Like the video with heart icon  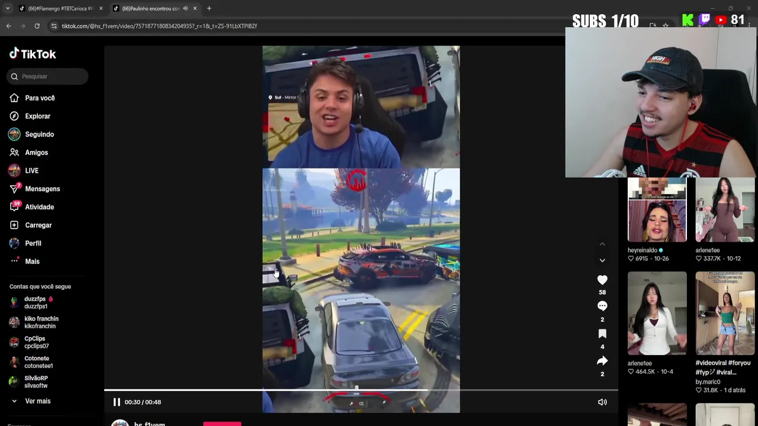(602, 280)
